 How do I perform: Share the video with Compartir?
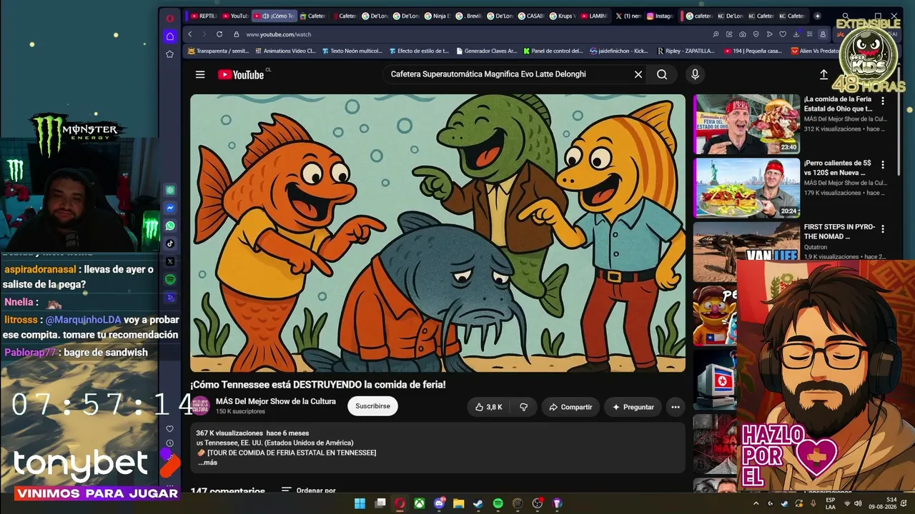point(570,407)
